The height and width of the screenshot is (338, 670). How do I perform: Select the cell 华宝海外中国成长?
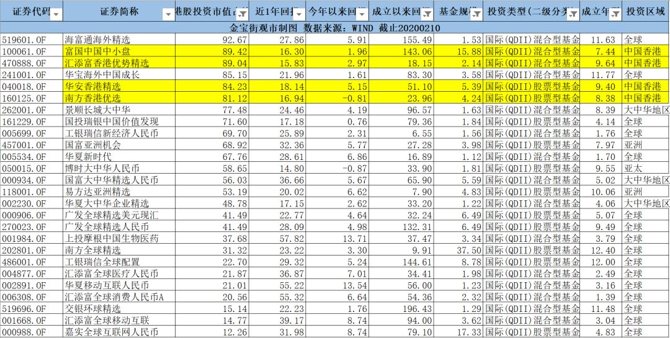(x=118, y=74)
